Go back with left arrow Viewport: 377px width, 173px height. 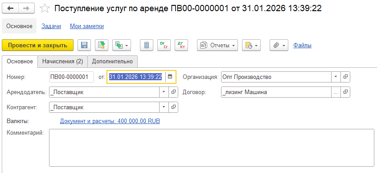tap(10, 8)
